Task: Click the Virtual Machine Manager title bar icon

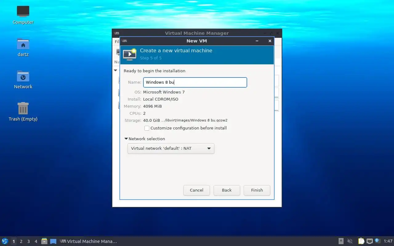Action: point(117,33)
